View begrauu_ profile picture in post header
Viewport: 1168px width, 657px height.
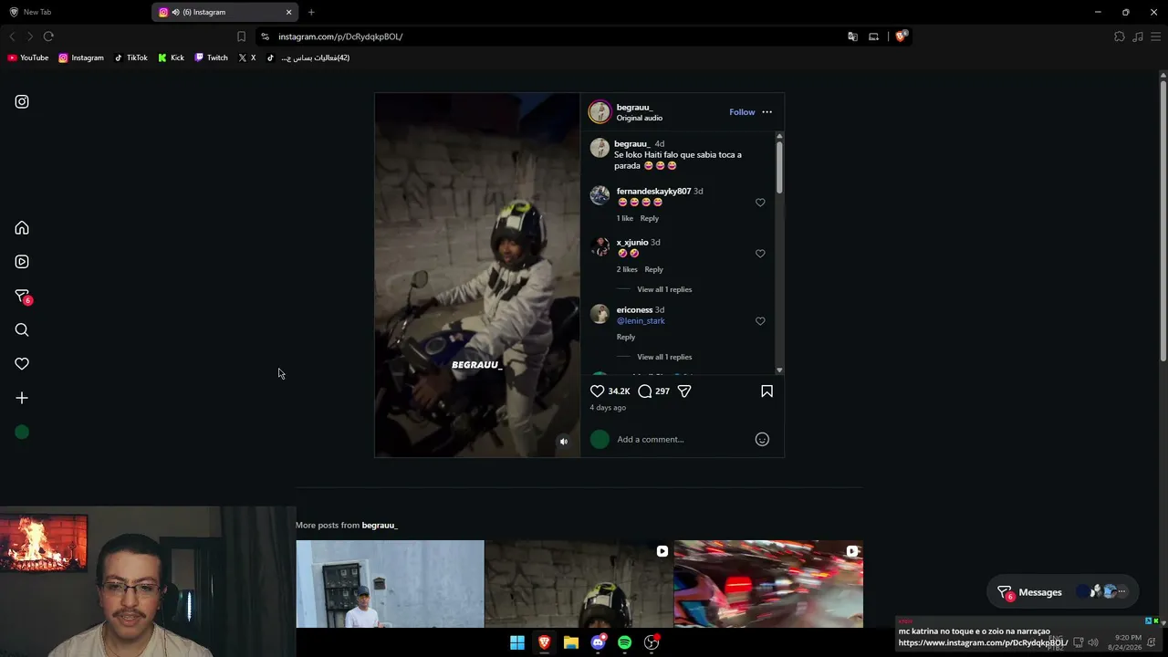coord(600,112)
